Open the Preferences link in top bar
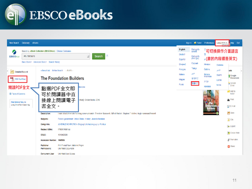The image size is (252, 189). pyautogui.click(x=209, y=43)
